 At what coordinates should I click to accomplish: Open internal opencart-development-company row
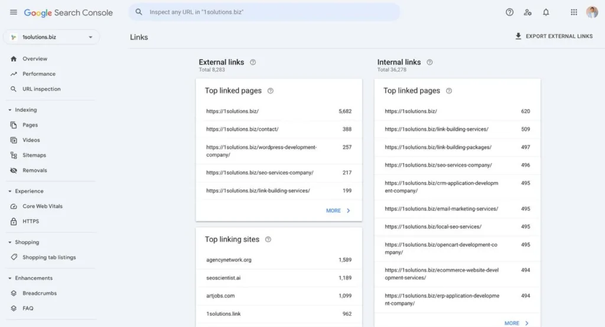457,248
